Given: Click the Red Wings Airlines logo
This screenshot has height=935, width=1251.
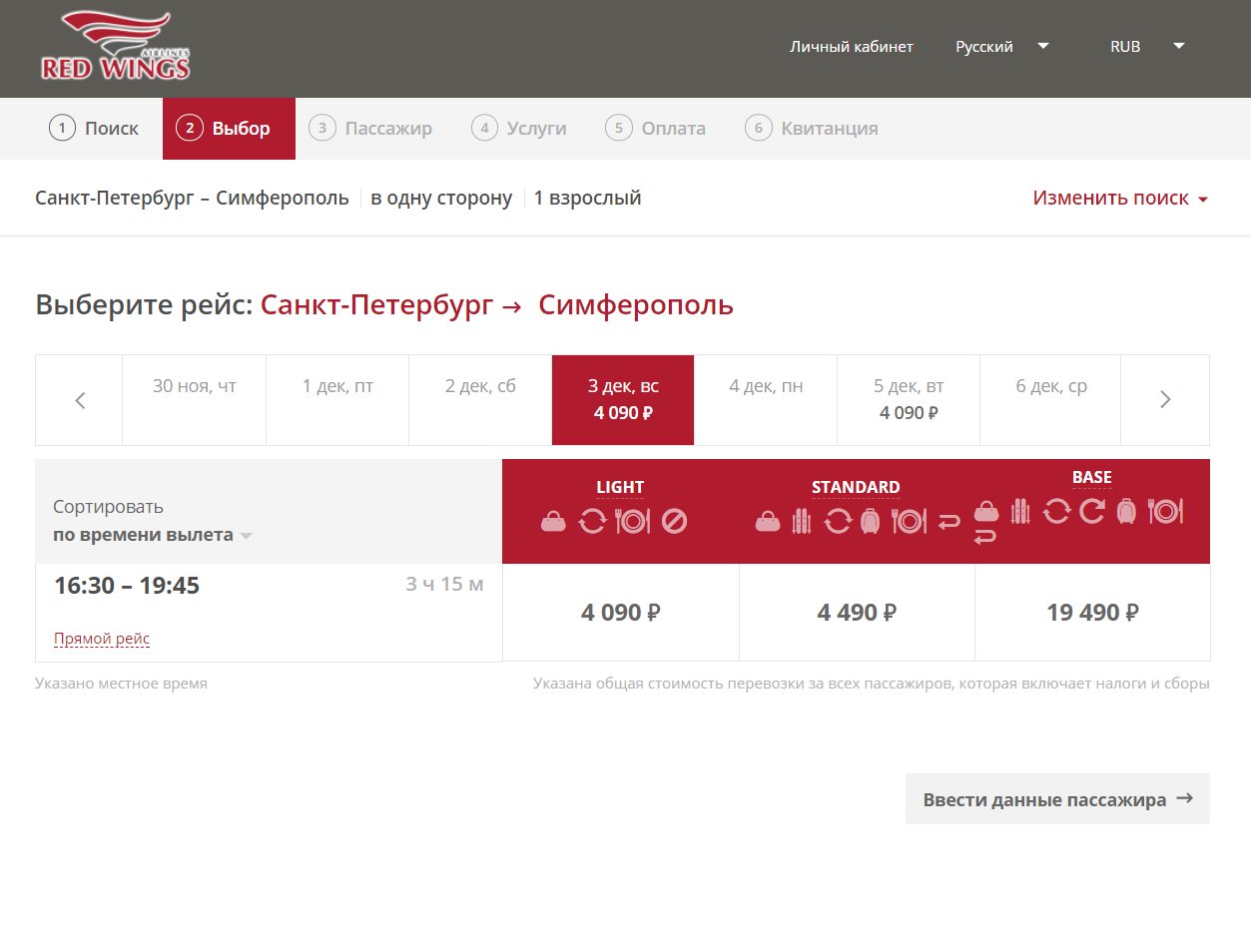Looking at the screenshot, I should pos(116,48).
